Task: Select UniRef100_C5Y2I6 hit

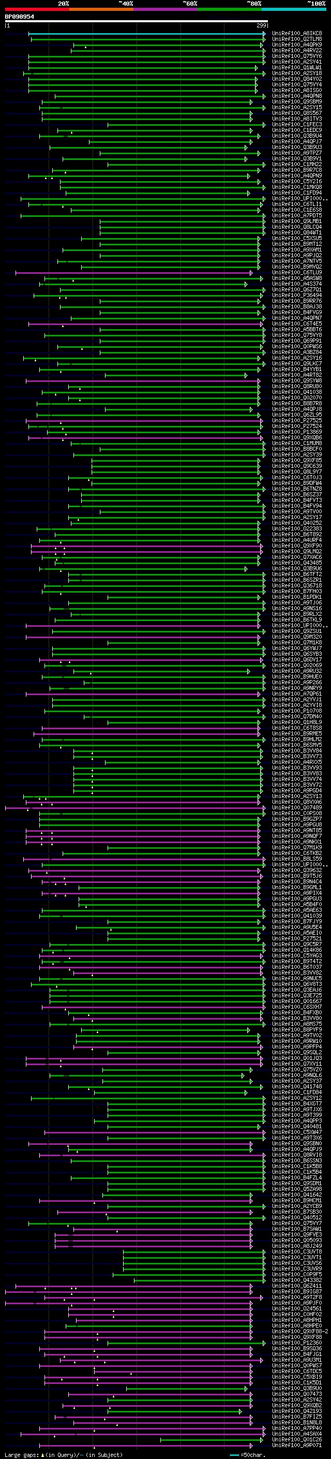Action: [x=297, y=182]
